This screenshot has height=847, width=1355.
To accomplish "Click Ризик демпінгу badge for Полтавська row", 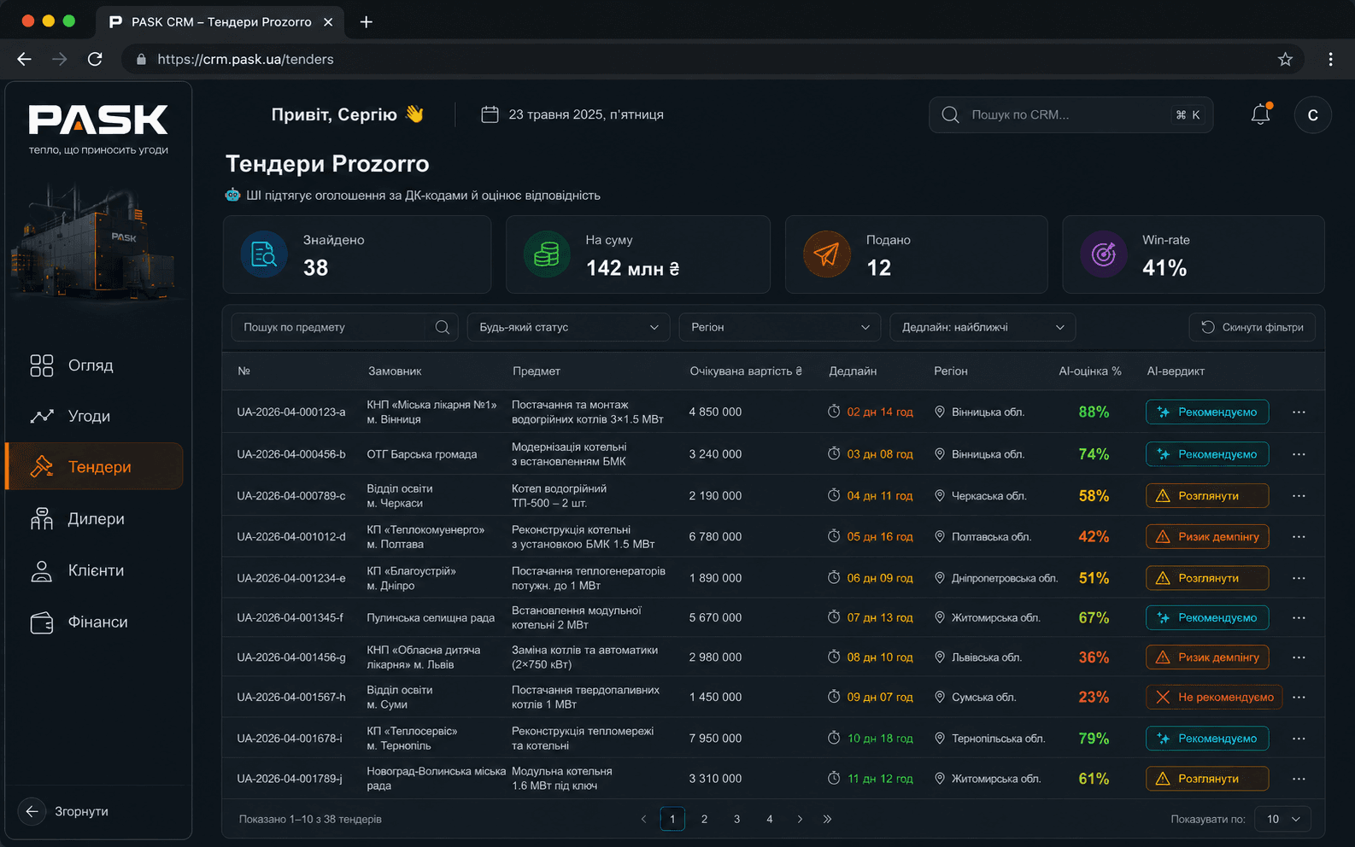I will [x=1207, y=537].
